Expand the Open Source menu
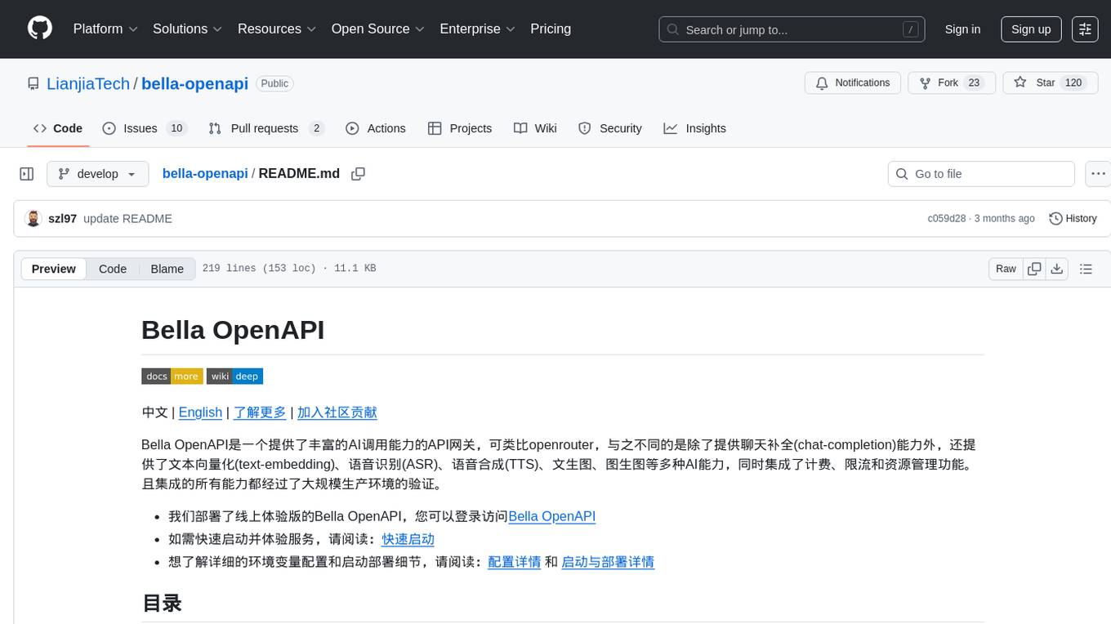The image size is (1111, 624). coord(377,29)
